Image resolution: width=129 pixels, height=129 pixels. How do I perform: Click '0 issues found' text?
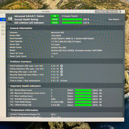70,16
